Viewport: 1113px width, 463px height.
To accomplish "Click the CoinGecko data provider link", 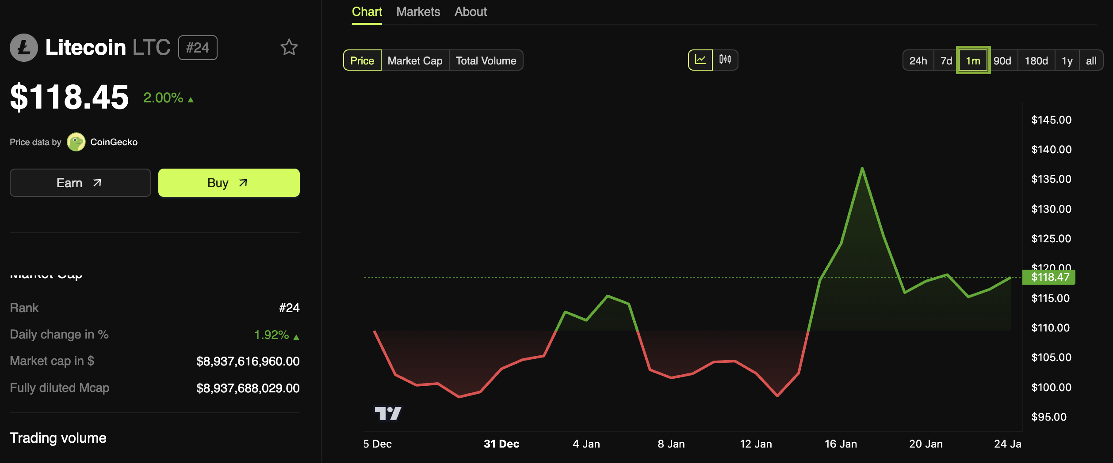I will (114, 142).
